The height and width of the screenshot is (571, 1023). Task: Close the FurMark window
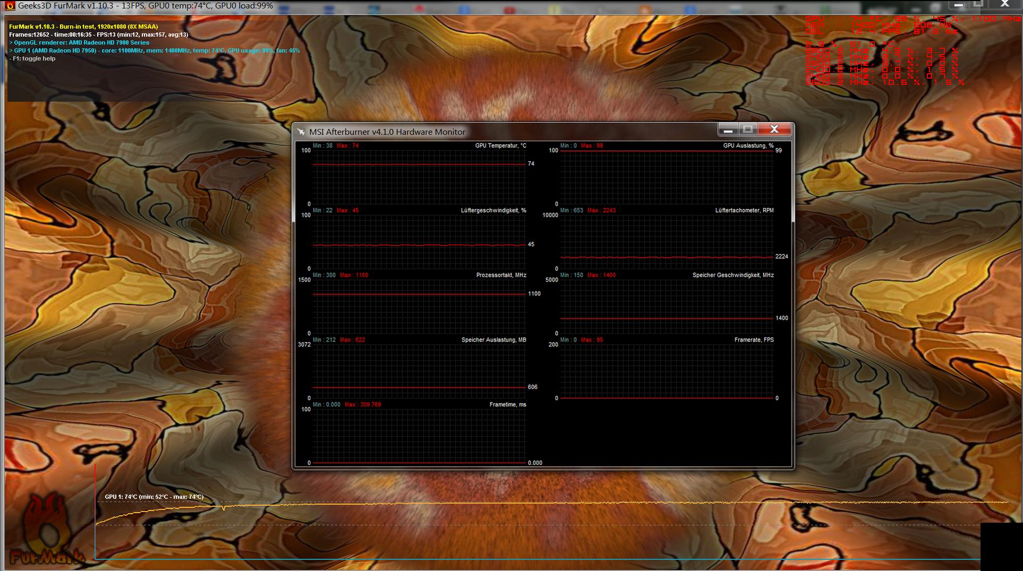click(x=1004, y=4)
